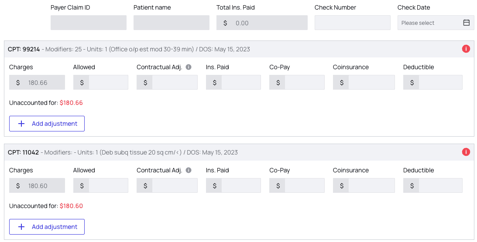This screenshot has width=477, height=242.
Task: Focus the Check Number field
Action: pos(352,23)
